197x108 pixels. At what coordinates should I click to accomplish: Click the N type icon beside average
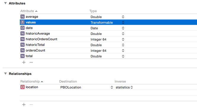pyautogui.click(x=23, y=17)
